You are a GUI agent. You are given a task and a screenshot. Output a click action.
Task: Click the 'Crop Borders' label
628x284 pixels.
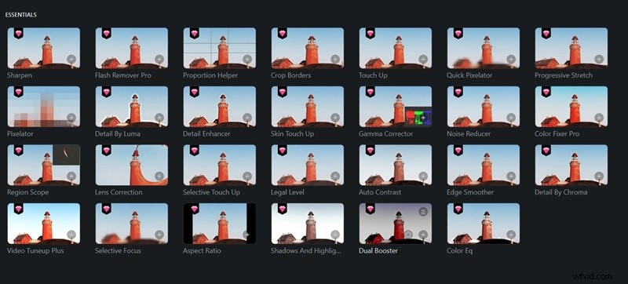290,75
